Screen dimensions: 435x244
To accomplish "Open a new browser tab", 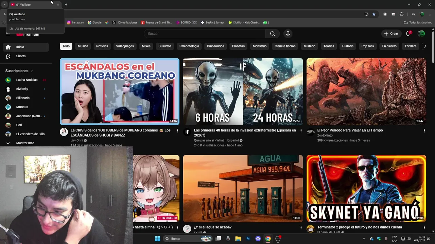I will [x=66, y=4].
